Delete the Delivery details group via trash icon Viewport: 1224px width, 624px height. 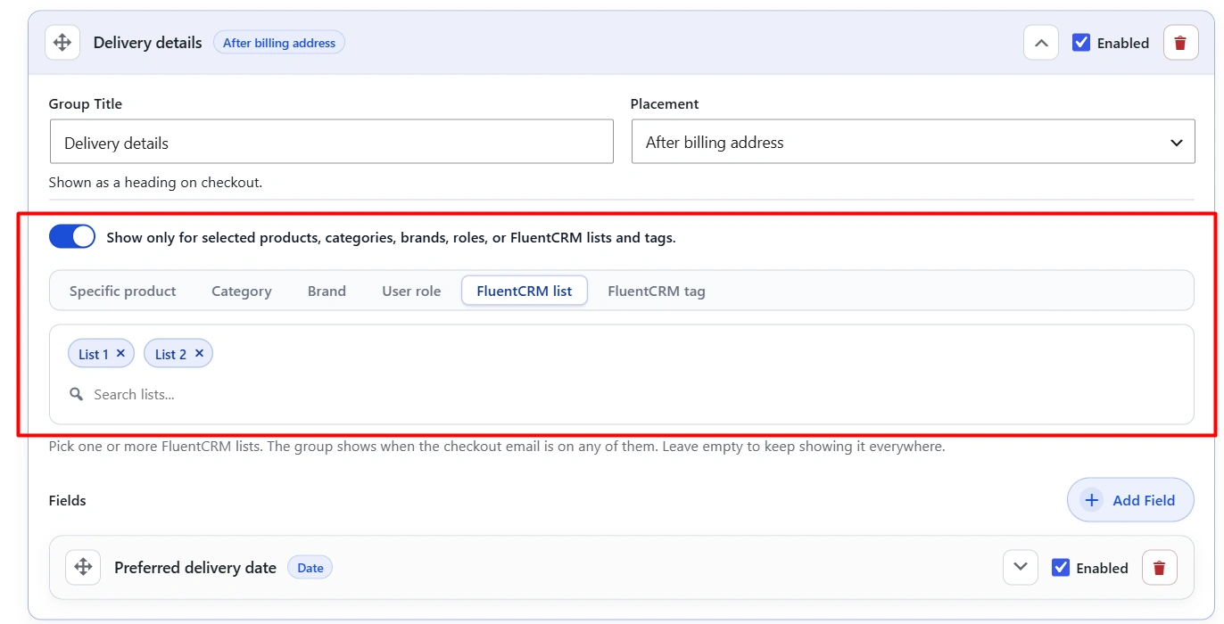point(1180,43)
